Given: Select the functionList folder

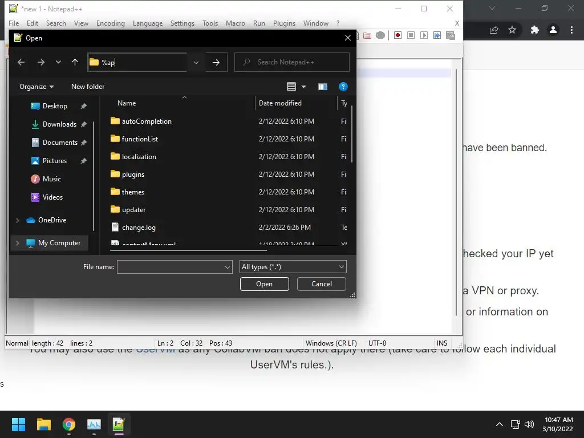Looking at the screenshot, I should click(140, 139).
